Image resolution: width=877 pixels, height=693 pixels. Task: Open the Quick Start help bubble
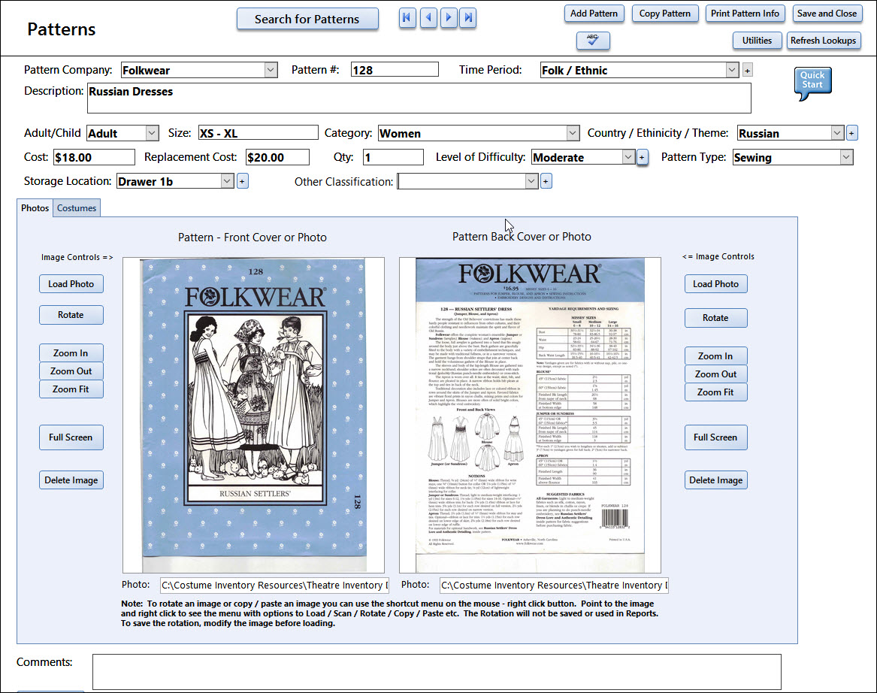point(812,83)
